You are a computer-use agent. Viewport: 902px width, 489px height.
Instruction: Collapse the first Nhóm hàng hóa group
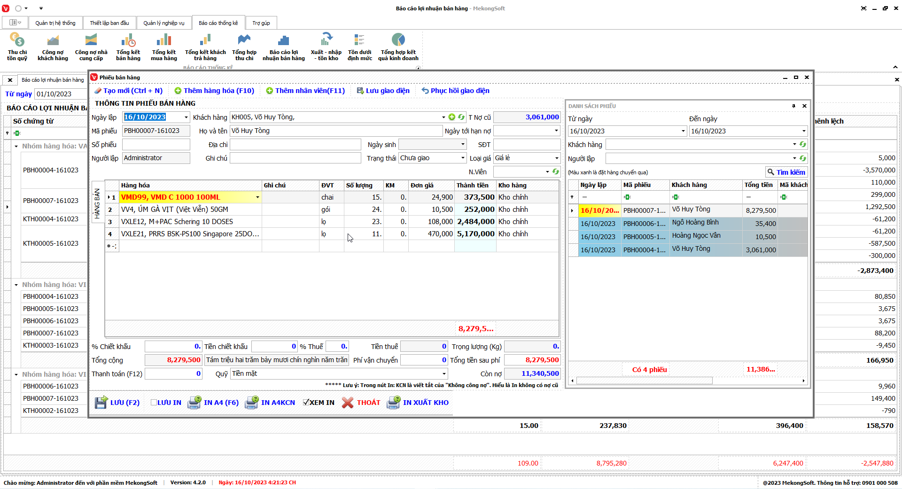16,147
